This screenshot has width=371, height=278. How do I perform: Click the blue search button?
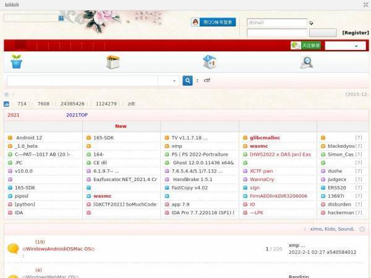tap(187, 81)
